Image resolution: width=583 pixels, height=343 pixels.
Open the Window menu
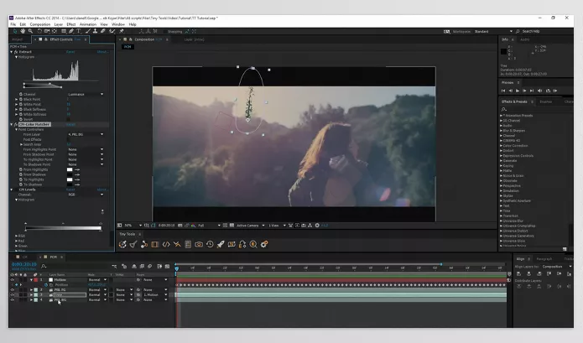pyautogui.click(x=118, y=24)
